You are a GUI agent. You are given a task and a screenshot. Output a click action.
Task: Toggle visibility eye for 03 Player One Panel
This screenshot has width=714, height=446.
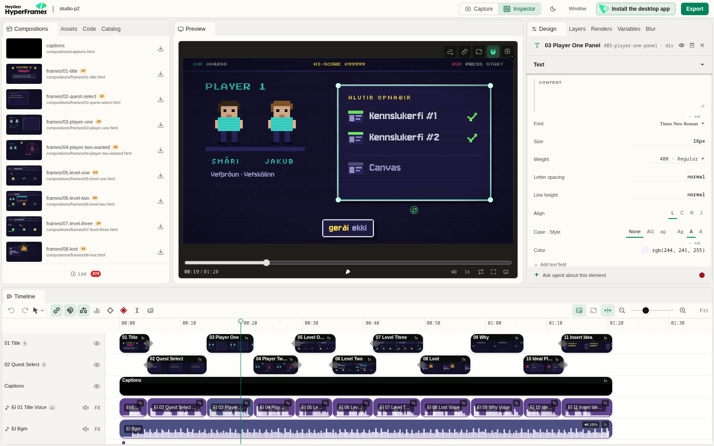[x=681, y=45]
